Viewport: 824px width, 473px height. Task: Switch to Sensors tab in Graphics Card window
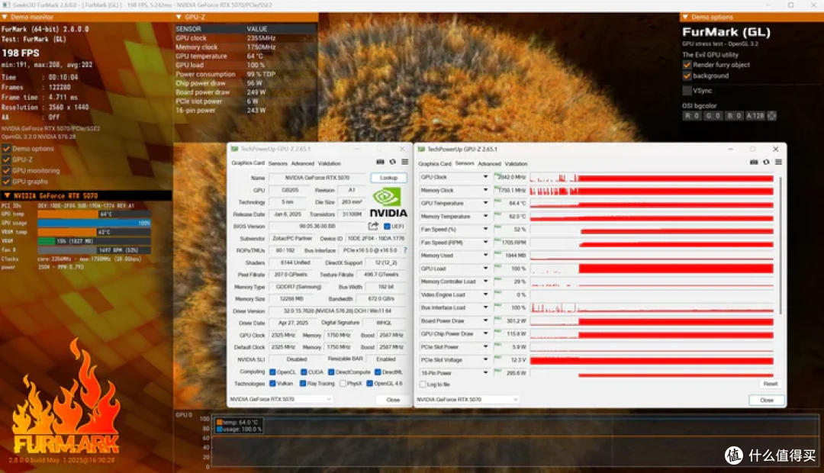(x=278, y=163)
